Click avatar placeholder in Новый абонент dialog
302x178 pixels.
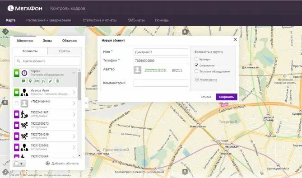pyautogui.click(x=138, y=70)
